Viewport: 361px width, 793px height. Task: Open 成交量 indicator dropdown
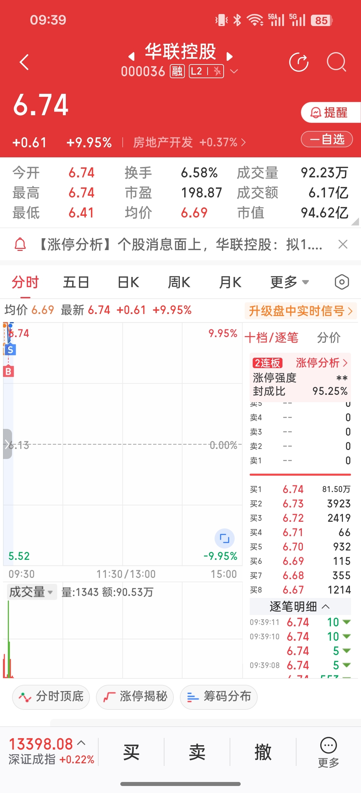tap(31, 592)
